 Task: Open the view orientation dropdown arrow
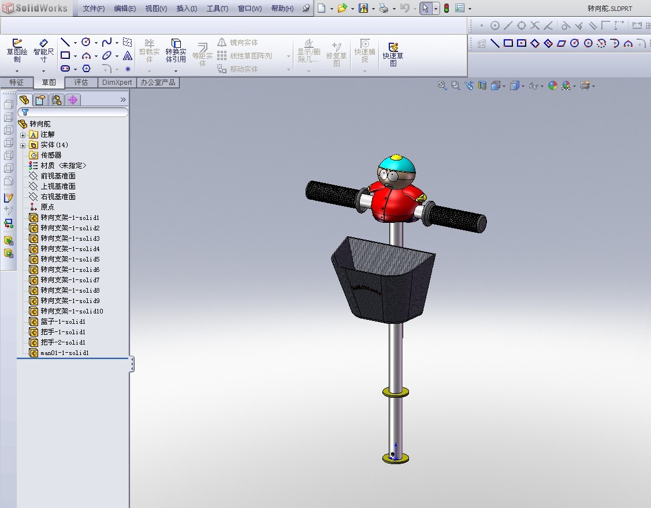(x=504, y=87)
